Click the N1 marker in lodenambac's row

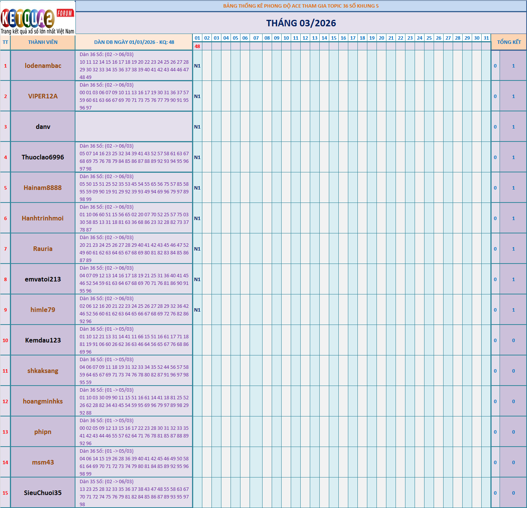point(197,65)
